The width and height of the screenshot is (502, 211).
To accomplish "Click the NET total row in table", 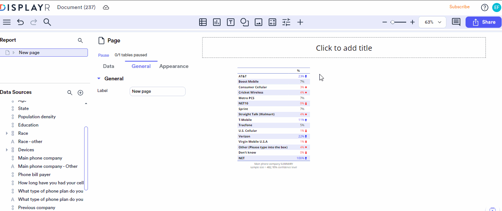I will pos(274,158).
